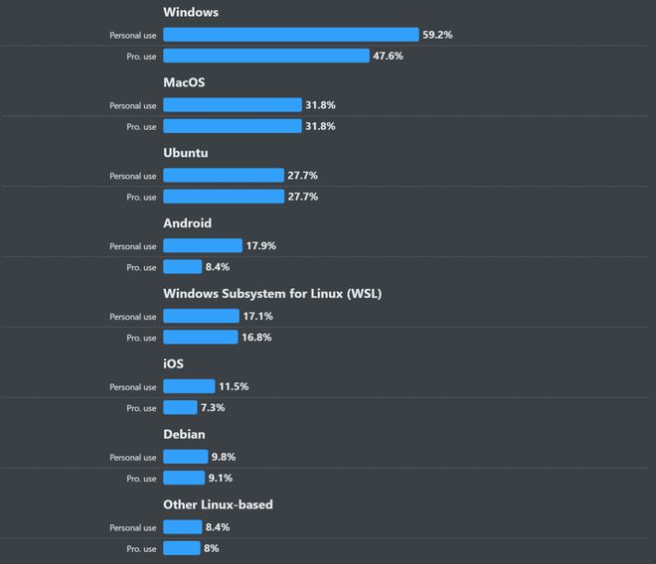The width and height of the screenshot is (656, 564).
Task: Select the MacOS heading
Action: coord(184,82)
